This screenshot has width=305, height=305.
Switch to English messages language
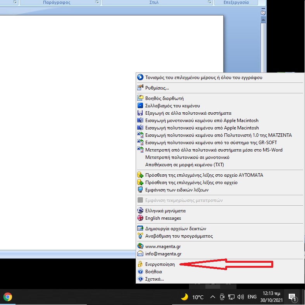[x=163, y=218]
